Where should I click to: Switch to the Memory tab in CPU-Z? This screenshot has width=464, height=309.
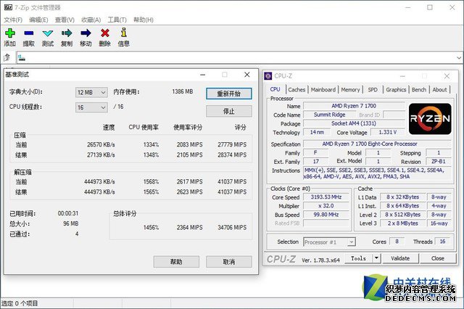click(x=350, y=90)
